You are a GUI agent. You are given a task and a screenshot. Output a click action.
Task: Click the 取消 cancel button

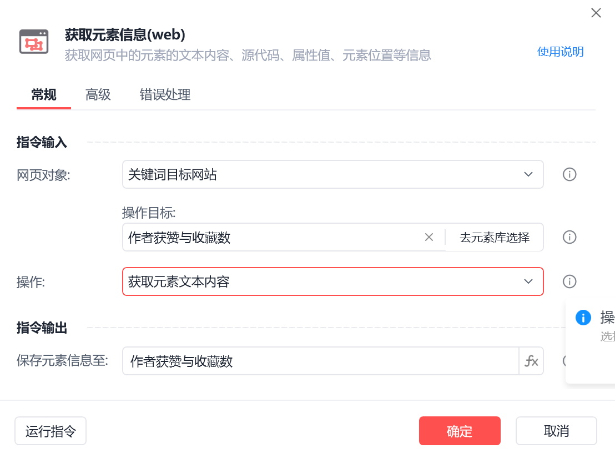[x=556, y=431]
